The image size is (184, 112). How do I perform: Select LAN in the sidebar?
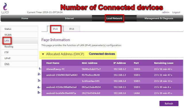[x=19, y=41]
